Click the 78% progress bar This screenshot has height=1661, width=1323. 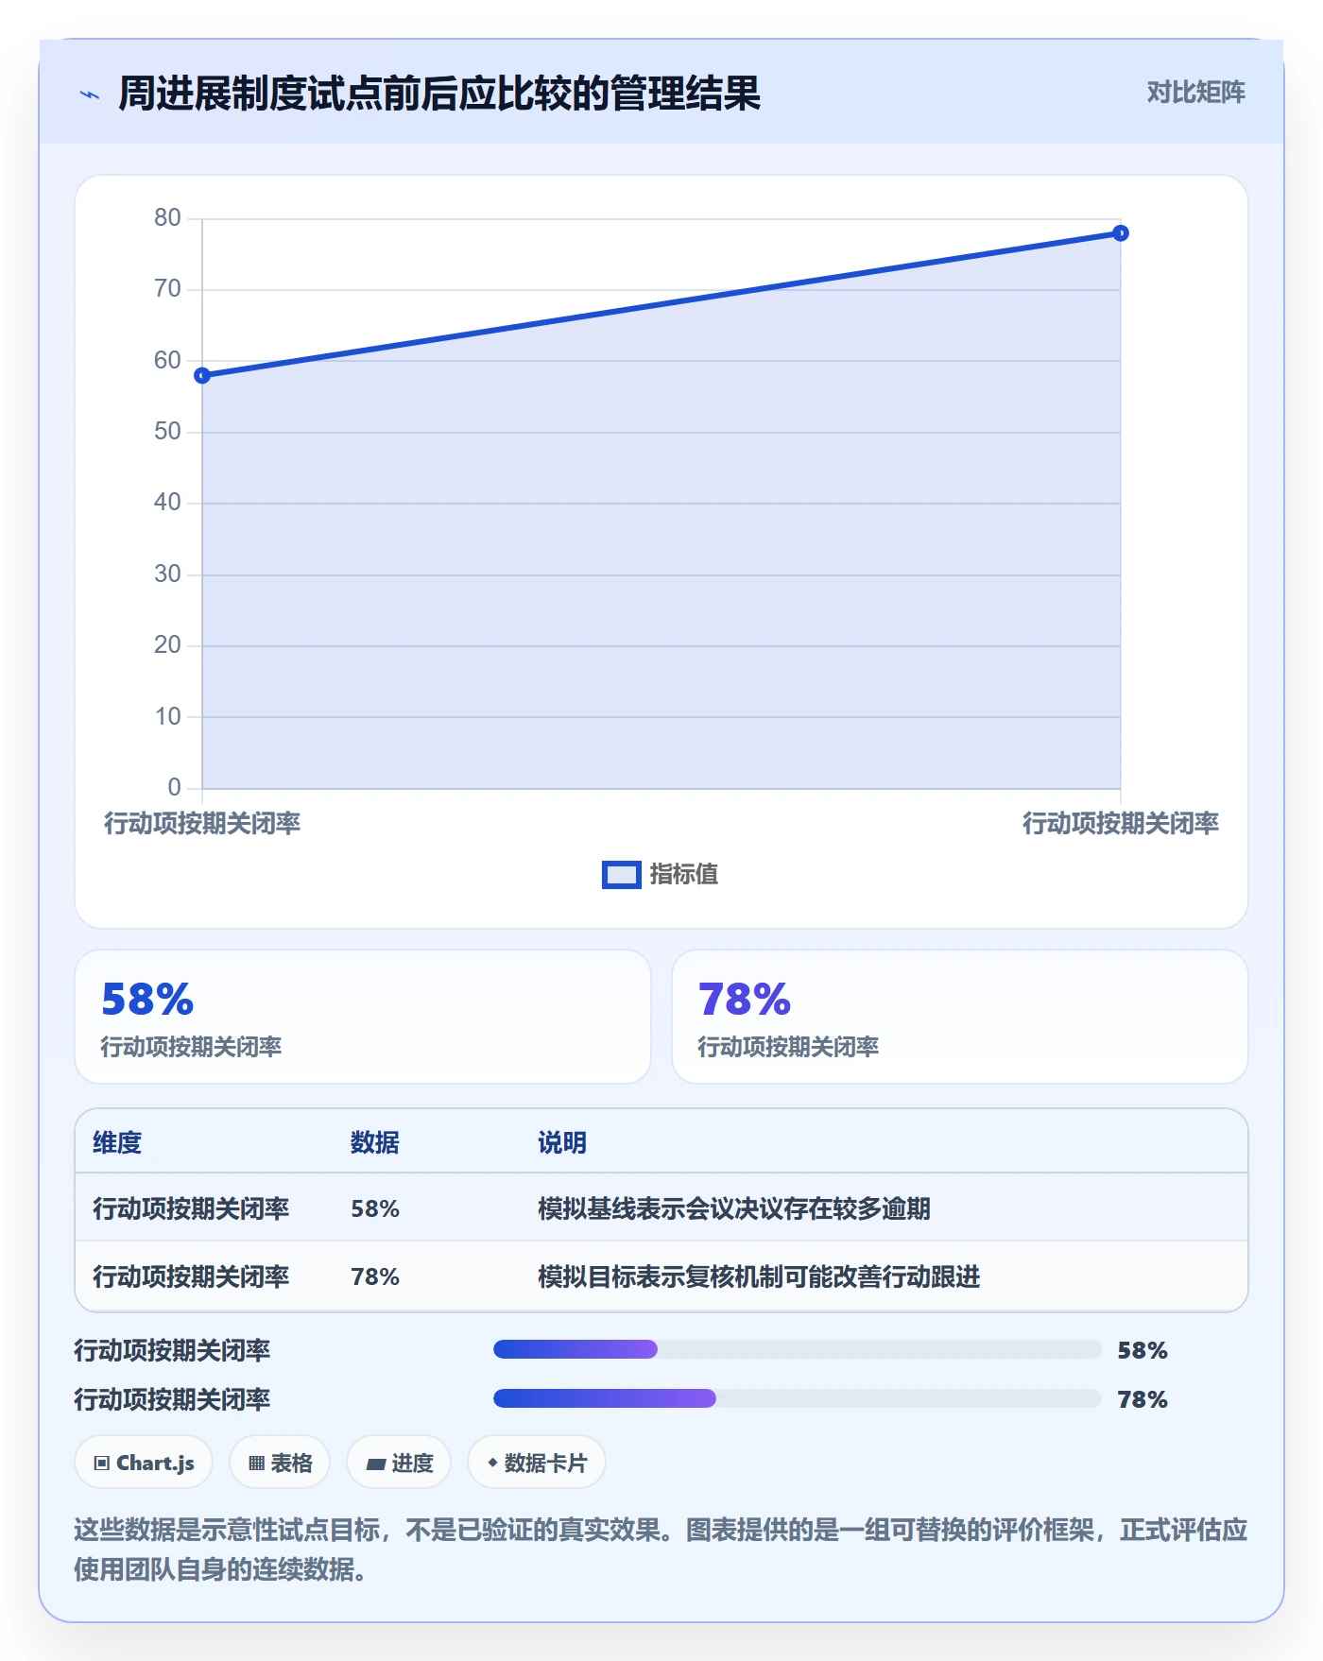(x=798, y=1398)
